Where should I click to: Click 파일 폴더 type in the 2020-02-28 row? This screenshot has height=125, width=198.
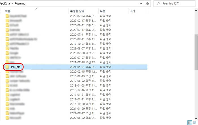coord(106,53)
